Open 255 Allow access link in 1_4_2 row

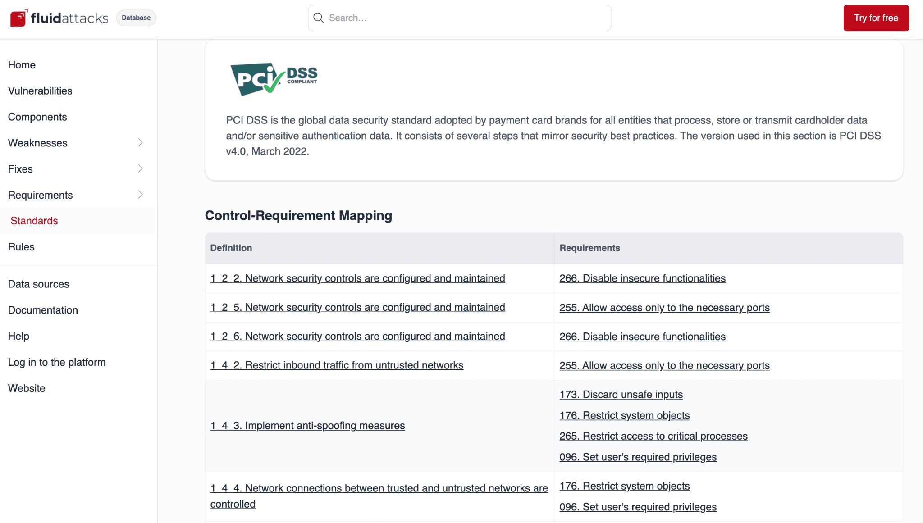664,366
